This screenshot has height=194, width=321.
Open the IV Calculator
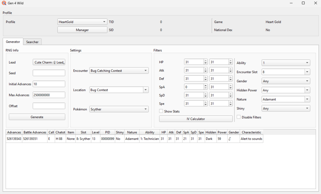click(x=196, y=119)
